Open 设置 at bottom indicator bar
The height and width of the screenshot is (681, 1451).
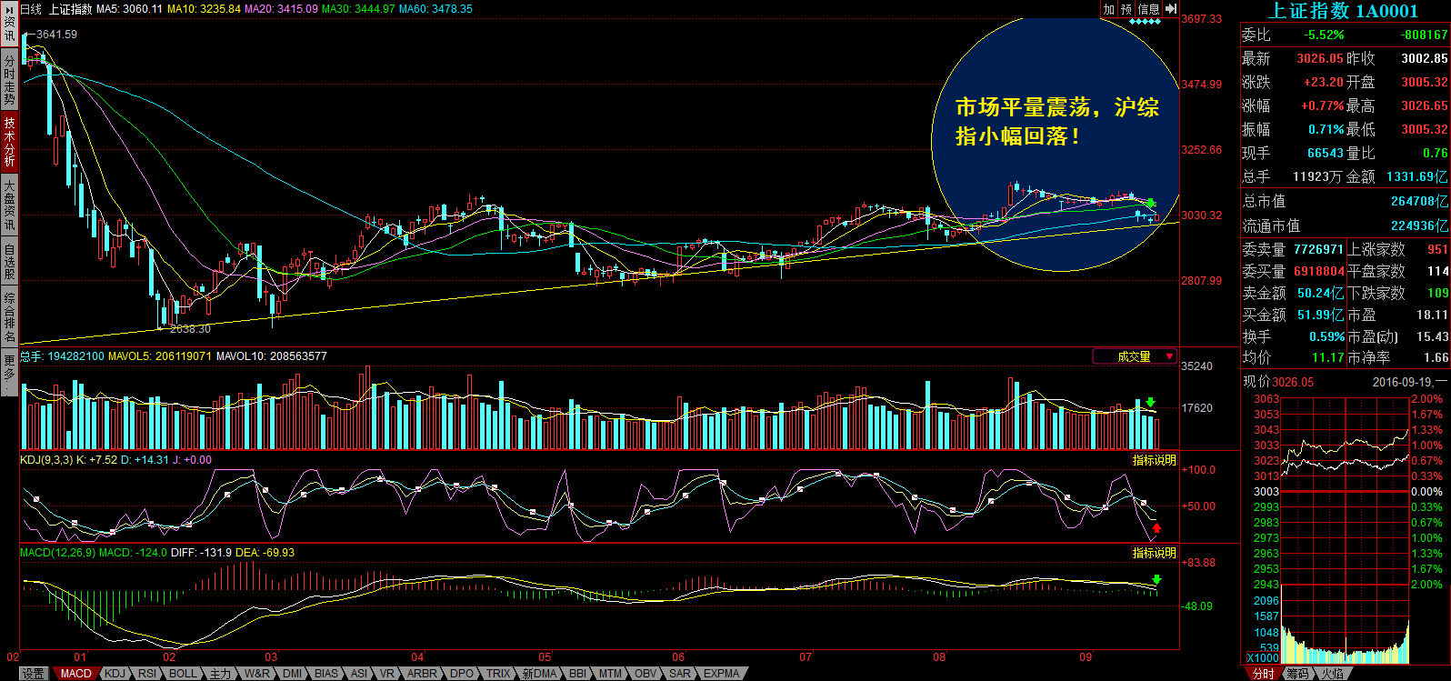pyautogui.click(x=34, y=674)
